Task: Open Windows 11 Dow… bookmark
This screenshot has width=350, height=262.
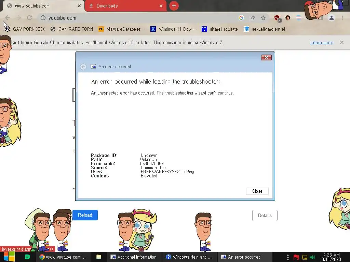Action: tap(173, 29)
